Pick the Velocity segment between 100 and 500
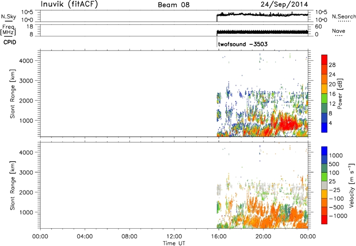The image size is (356, 246). (324, 168)
